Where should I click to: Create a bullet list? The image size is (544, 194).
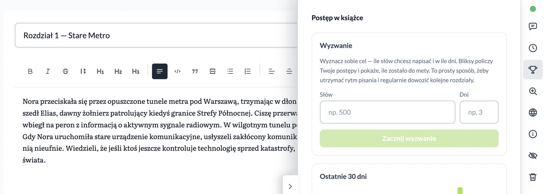point(230,71)
